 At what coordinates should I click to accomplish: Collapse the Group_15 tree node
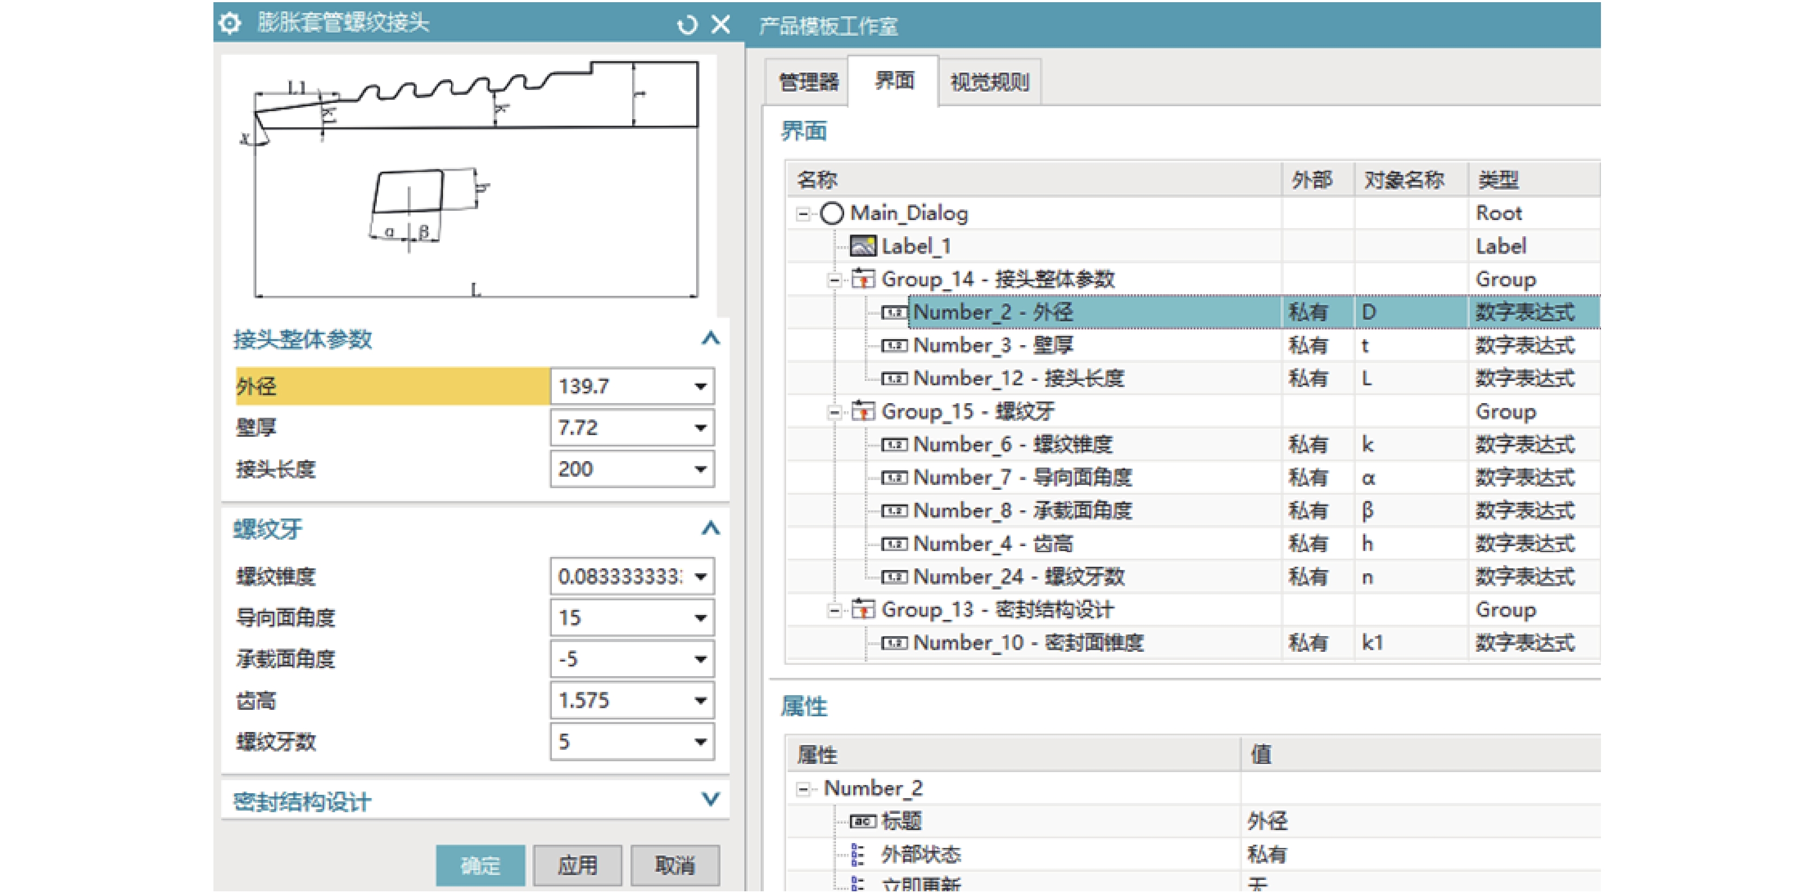click(x=834, y=412)
